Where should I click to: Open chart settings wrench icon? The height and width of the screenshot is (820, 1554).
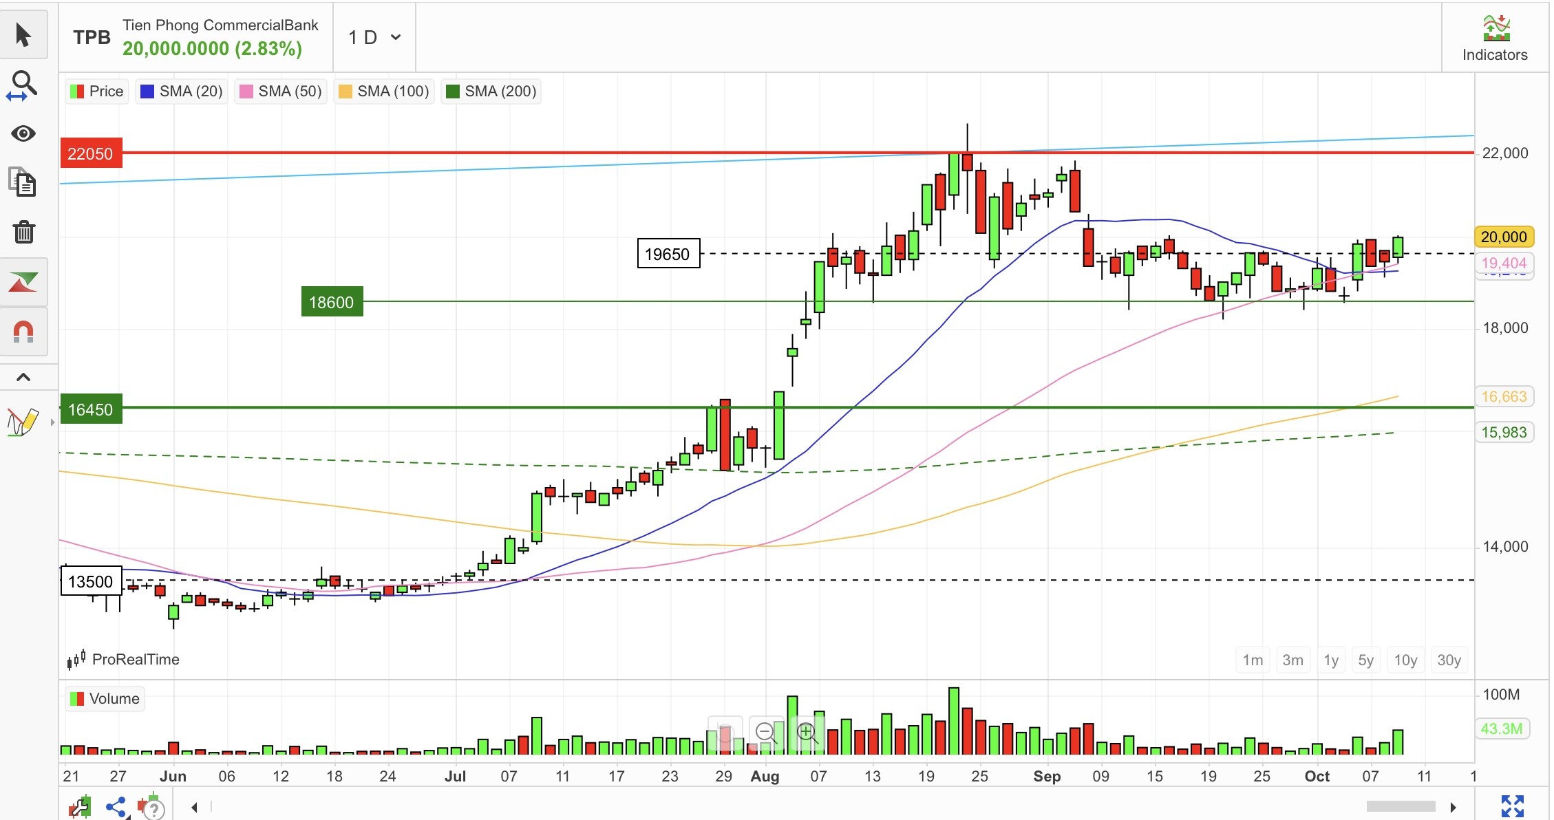coord(81,806)
